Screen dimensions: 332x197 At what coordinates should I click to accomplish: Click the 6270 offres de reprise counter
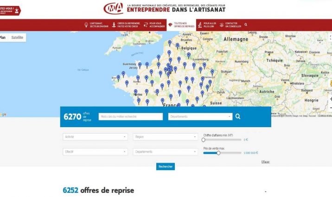pyautogui.click(x=77, y=117)
